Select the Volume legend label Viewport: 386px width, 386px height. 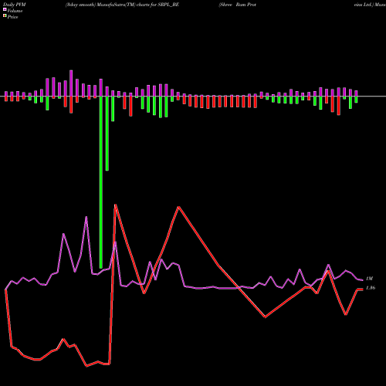coord(15,11)
